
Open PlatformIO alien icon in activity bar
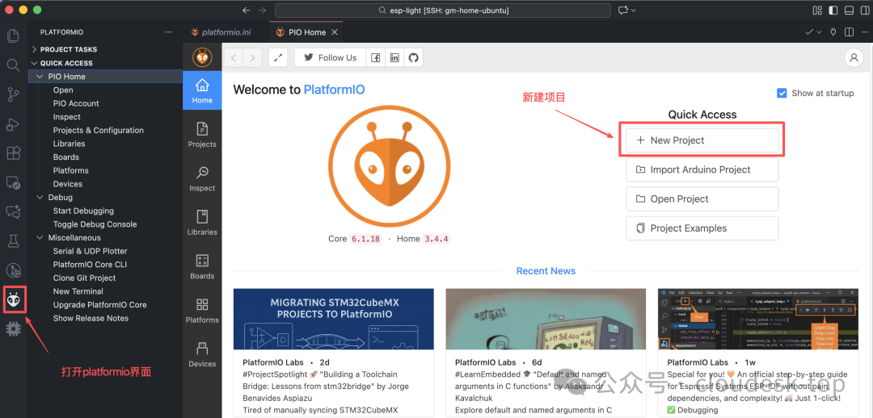[14, 301]
